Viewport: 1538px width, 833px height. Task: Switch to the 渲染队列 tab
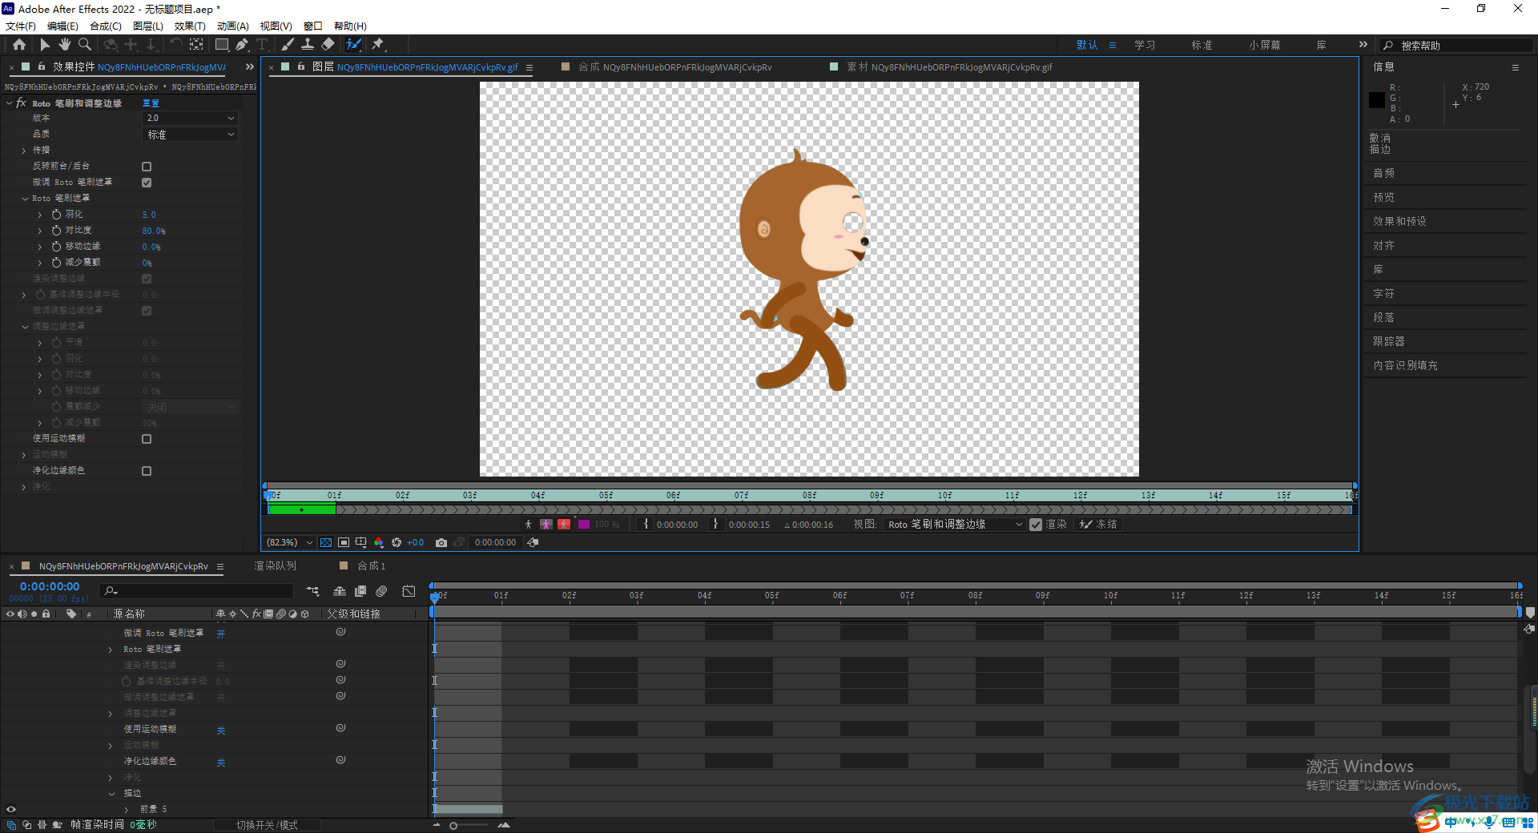pos(275,566)
